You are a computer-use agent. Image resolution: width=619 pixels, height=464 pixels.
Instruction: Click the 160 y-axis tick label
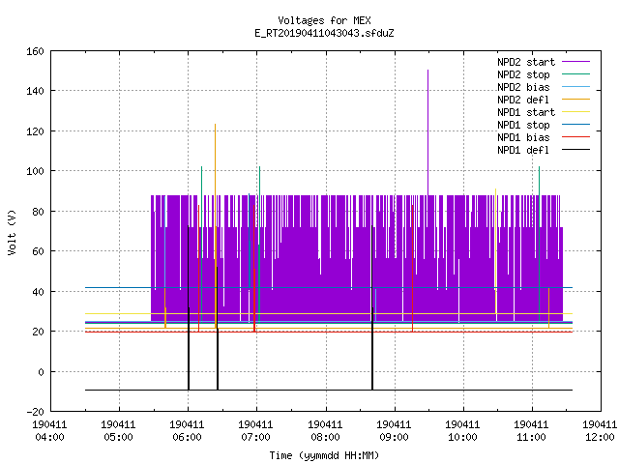pyautogui.click(x=35, y=51)
